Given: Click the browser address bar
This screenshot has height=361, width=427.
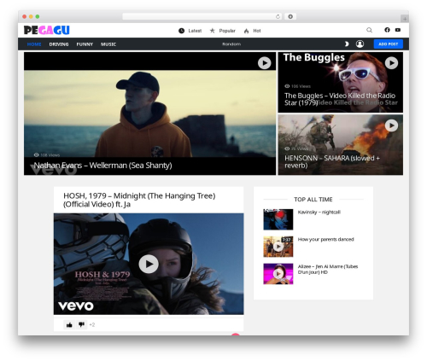Looking at the screenshot, I should [x=202, y=16].
